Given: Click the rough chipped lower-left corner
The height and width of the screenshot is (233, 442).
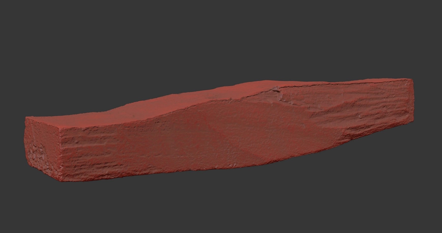Looking at the screenshot, I should point(38,162).
